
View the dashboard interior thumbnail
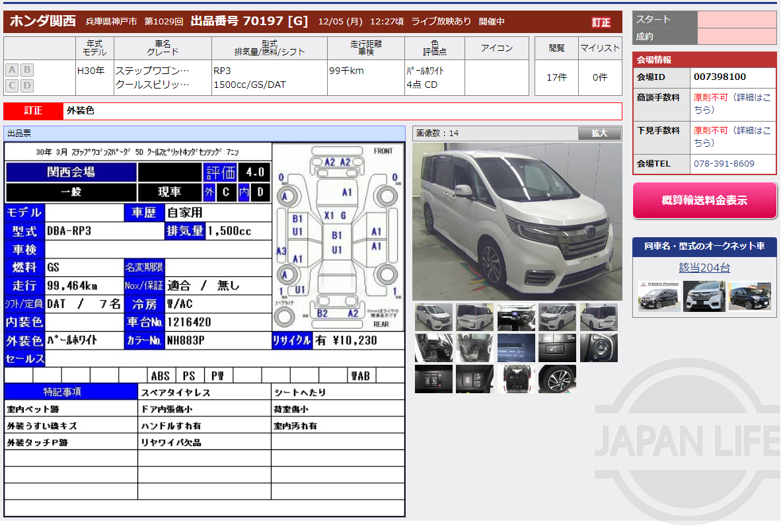click(516, 317)
